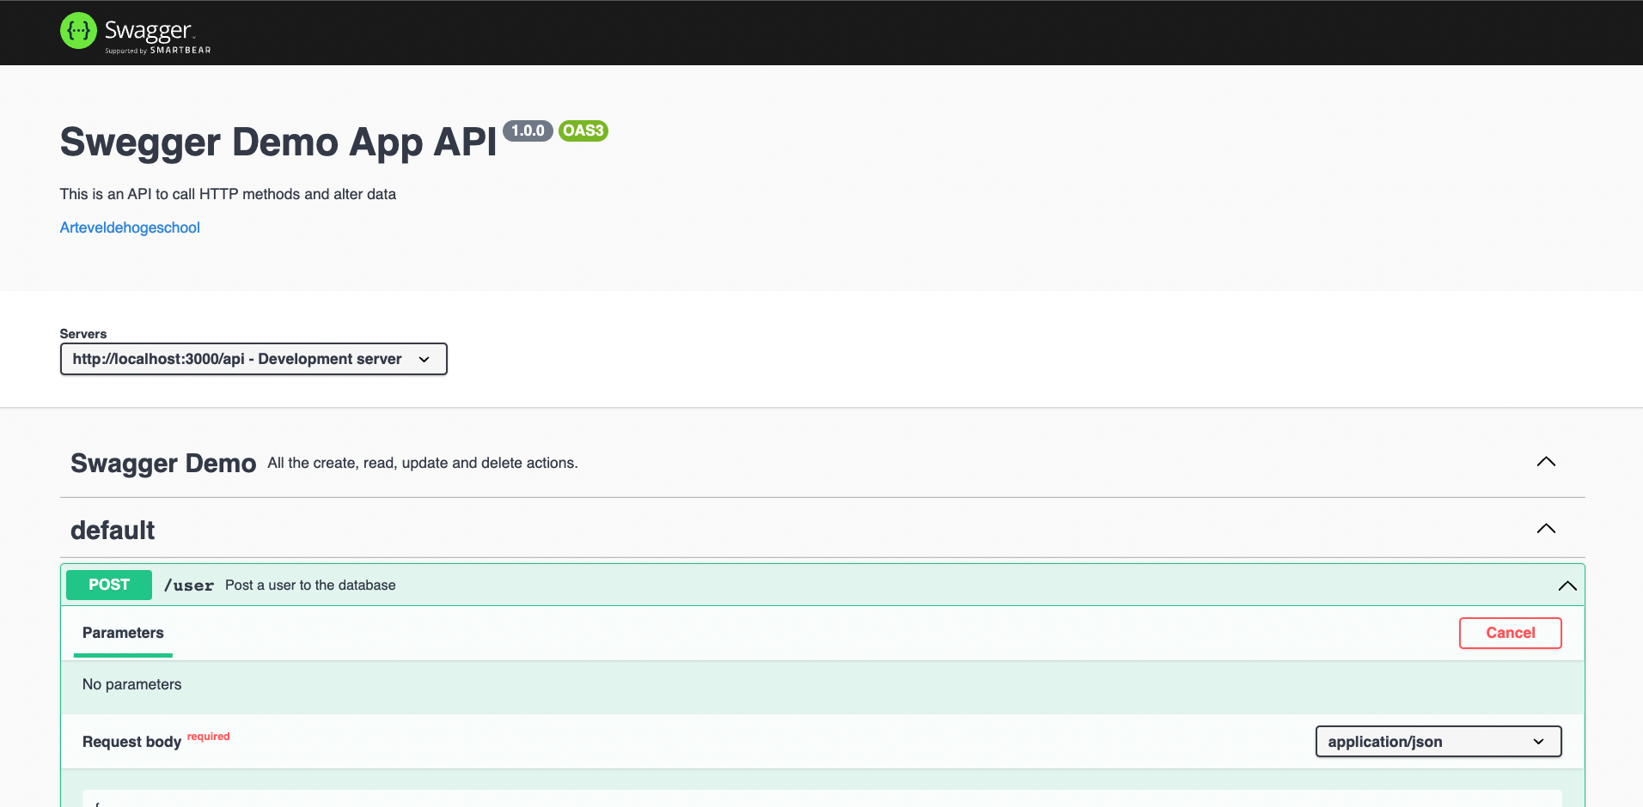
Task: Click the 1.0.0 version badge
Action: [x=528, y=130]
